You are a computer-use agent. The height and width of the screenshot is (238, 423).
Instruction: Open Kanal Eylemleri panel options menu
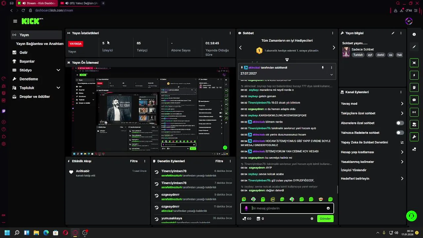coord(401,92)
